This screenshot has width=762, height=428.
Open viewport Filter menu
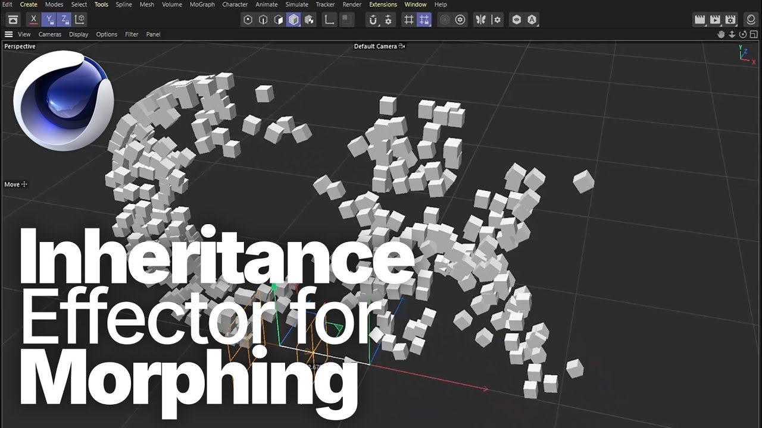click(x=132, y=34)
